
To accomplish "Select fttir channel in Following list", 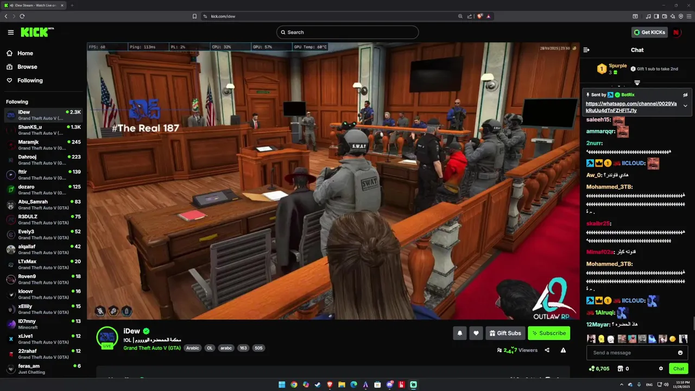I will pyautogui.click(x=43, y=175).
